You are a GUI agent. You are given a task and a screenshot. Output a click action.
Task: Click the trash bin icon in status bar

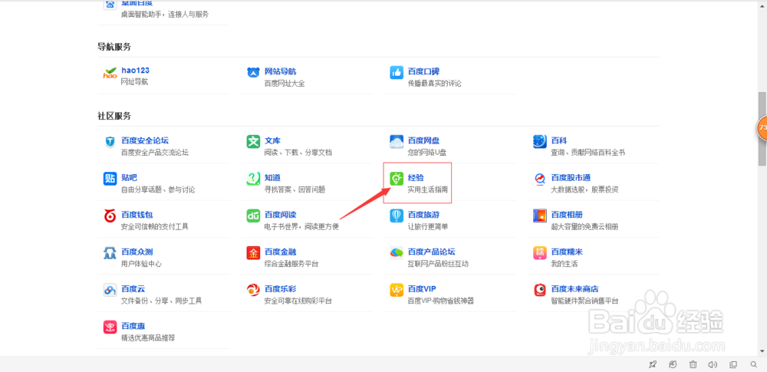[693, 364]
